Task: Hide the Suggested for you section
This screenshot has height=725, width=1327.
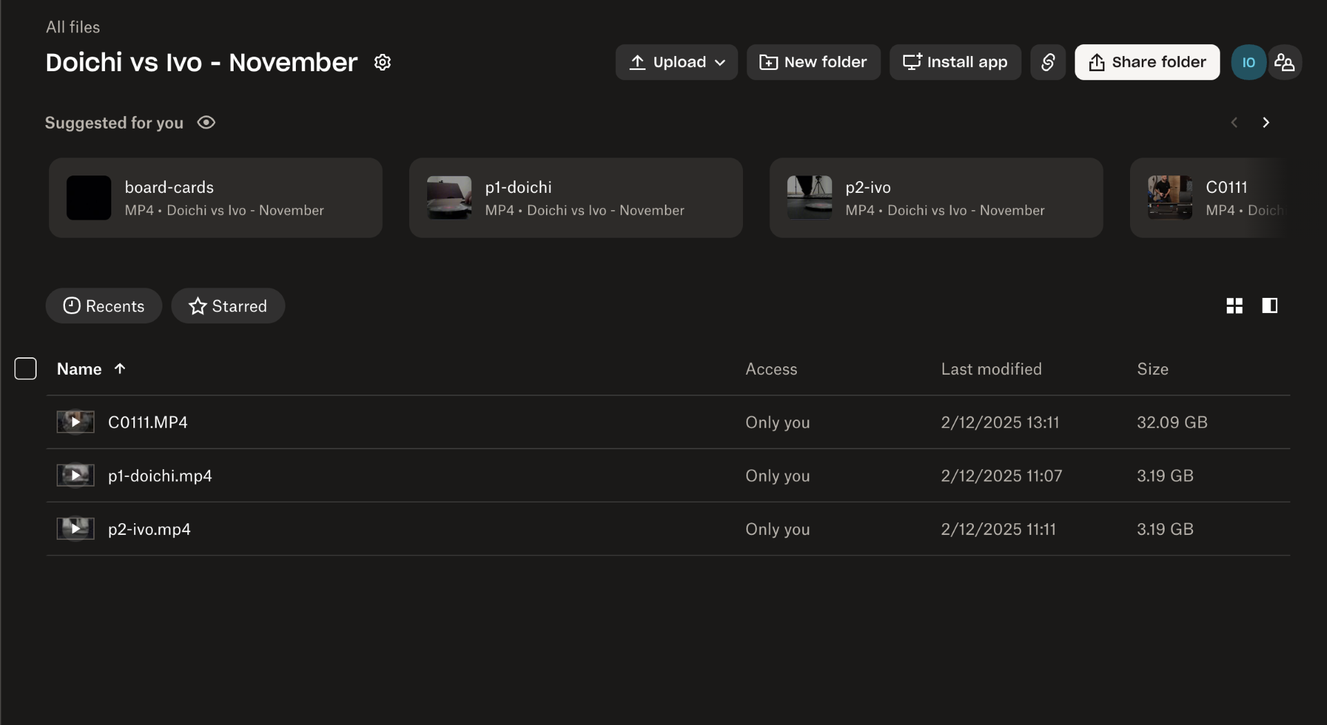Action: point(206,122)
